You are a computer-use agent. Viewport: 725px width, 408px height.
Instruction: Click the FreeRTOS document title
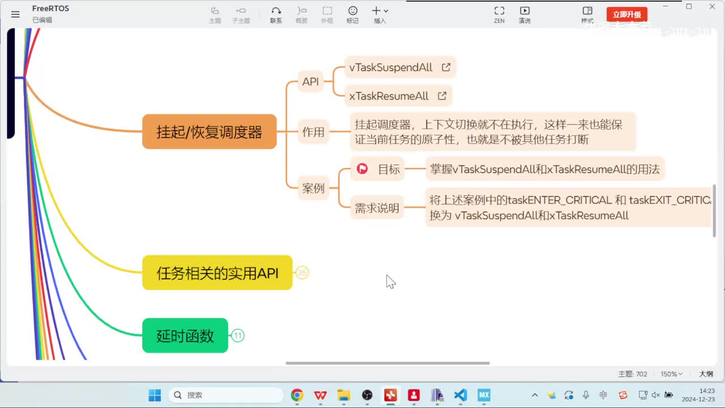pos(50,9)
